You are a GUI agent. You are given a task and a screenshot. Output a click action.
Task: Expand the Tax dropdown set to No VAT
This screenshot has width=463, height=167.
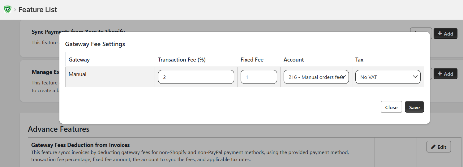point(388,77)
